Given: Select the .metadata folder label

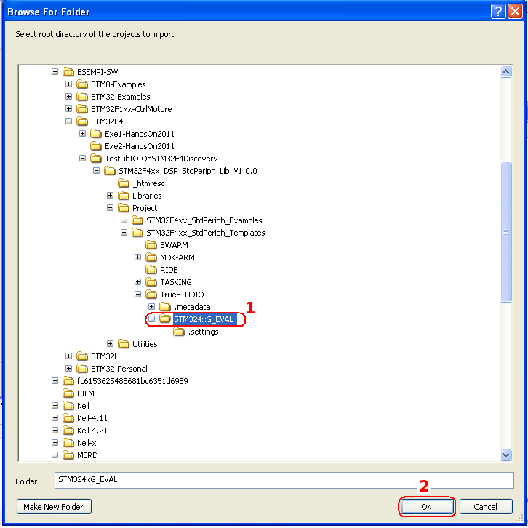Looking at the screenshot, I should click(192, 307).
